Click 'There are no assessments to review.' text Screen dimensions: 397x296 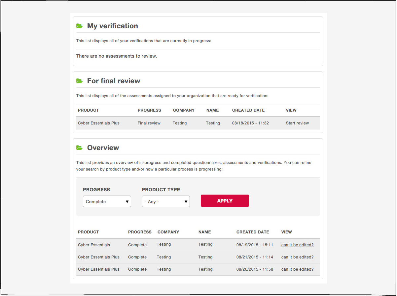pyautogui.click(x=117, y=56)
